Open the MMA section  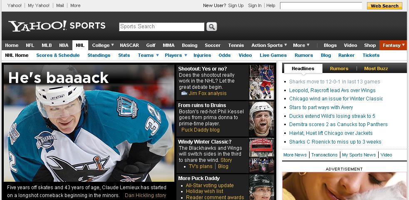[x=169, y=45]
